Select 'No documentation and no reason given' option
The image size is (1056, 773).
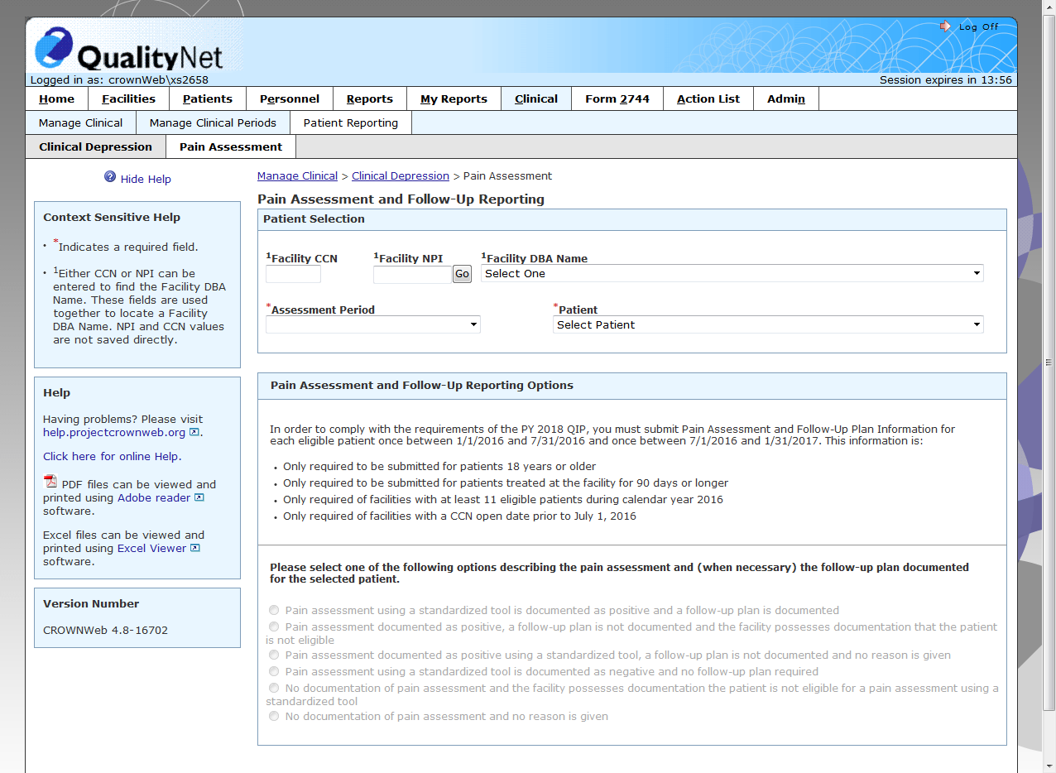point(274,716)
